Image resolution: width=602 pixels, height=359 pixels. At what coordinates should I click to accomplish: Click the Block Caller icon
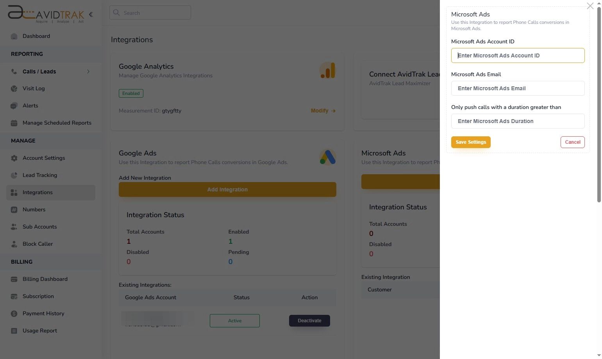click(x=14, y=244)
